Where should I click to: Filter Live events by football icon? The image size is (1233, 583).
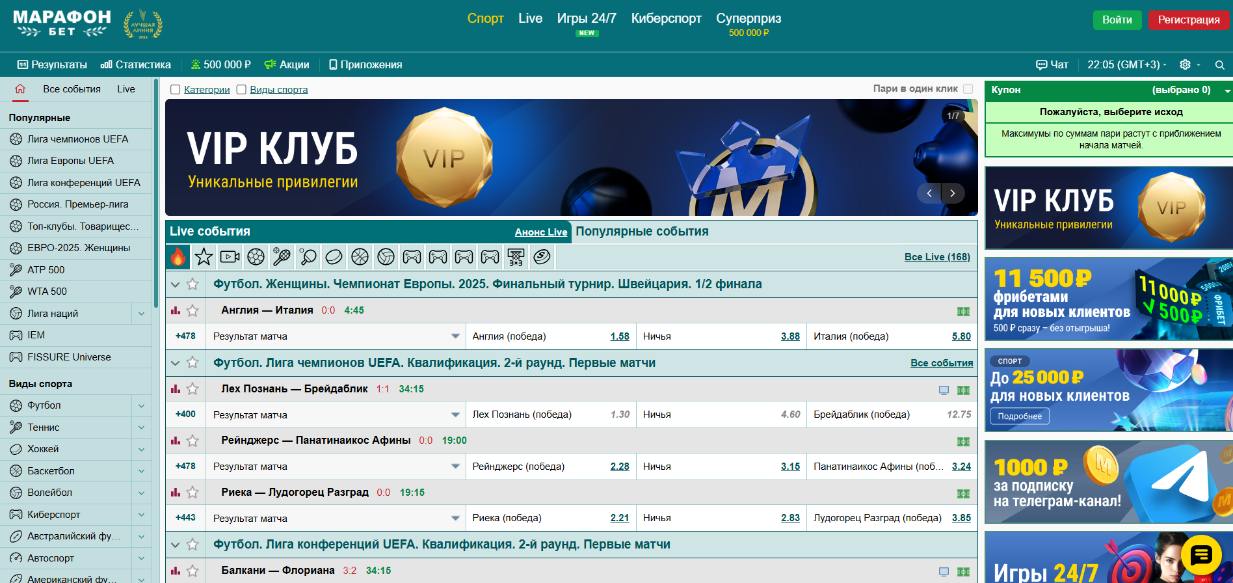pyautogui.click(x=256, y=257)
